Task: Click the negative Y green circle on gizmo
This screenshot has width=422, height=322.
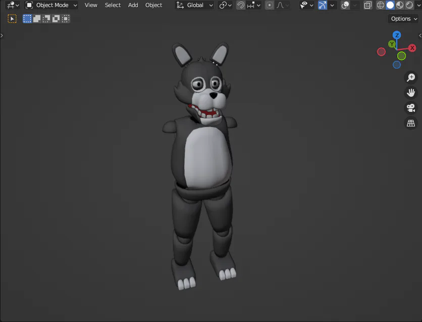Action: coord(401,56)
